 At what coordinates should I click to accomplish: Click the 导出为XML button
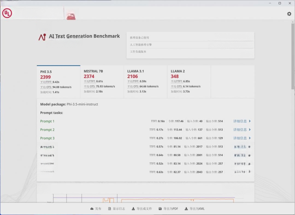tap(195, 209)
